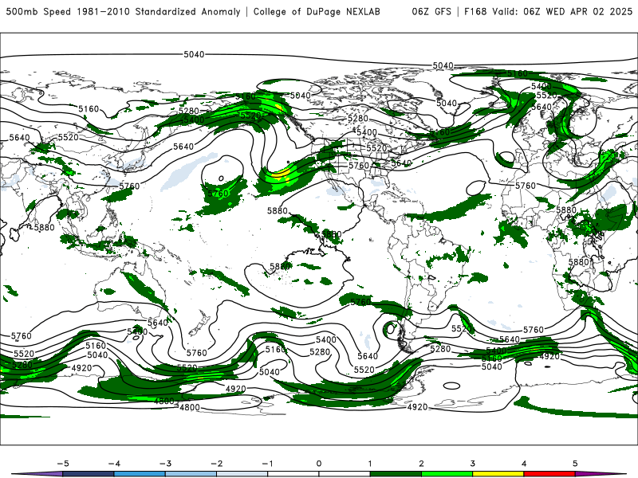The image size is (638, 478).
Task: Click the 5640 contour label on US East Coast
Action: pyautogui.click(x=401, y=163)
